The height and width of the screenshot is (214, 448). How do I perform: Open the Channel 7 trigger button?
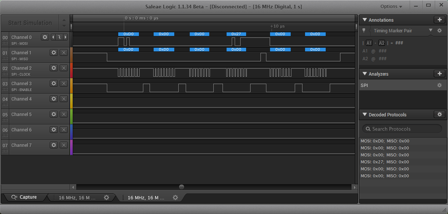click(64, 145)
